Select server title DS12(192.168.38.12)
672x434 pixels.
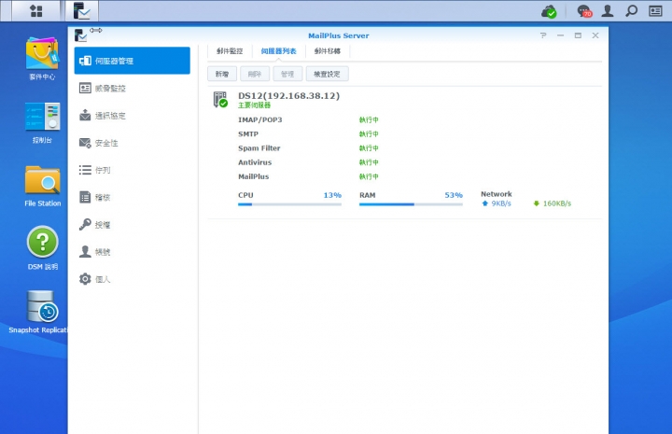click(x=288, y=95)
